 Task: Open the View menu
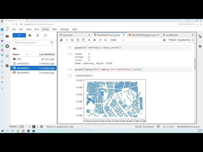point(29,29)
